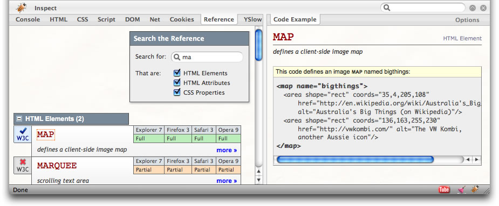This screenshot has height=206, width=499.
Task: Click the Done status bar text
Action: 20,190
